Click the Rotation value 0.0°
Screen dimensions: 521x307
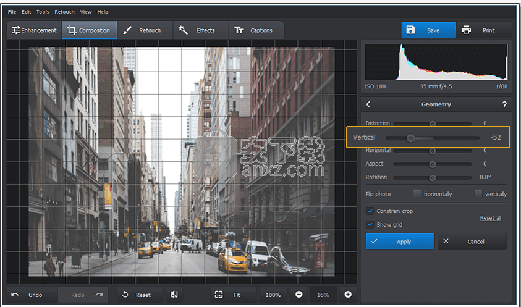[x=485, y=177]
